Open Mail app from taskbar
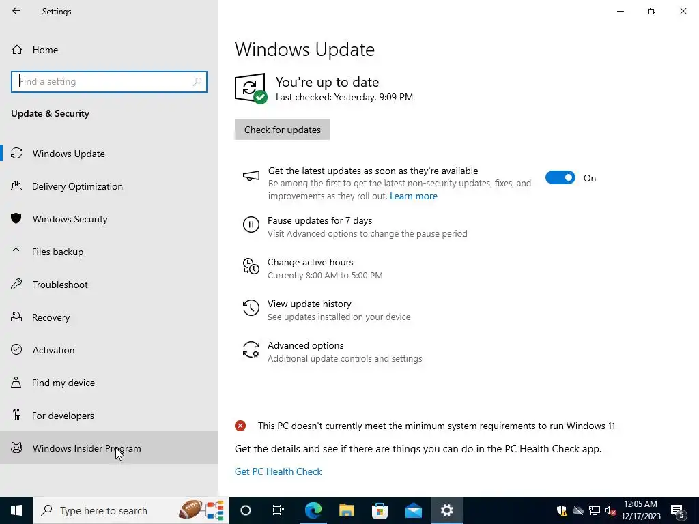The image size is (699, 524). point(413,510)
